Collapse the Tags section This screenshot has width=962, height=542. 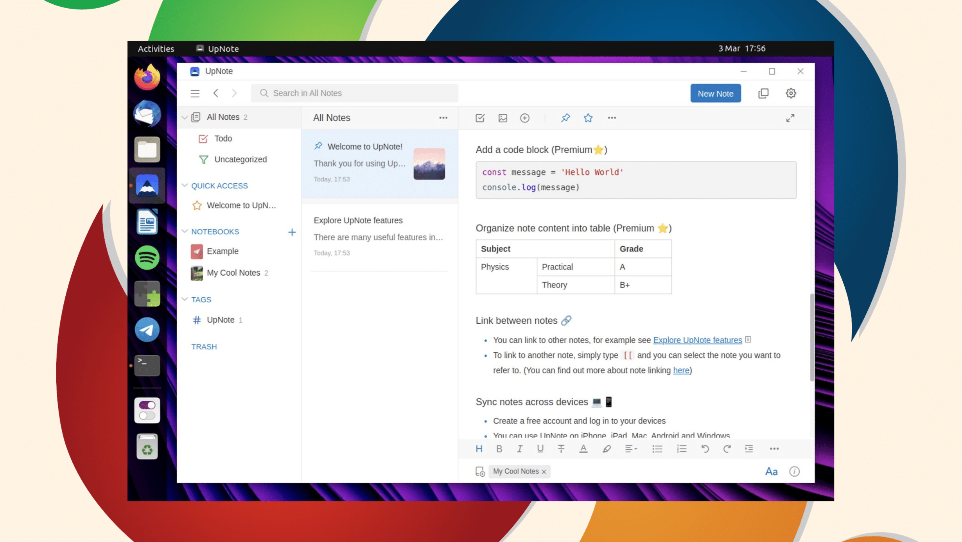click(x=185, y=299)
